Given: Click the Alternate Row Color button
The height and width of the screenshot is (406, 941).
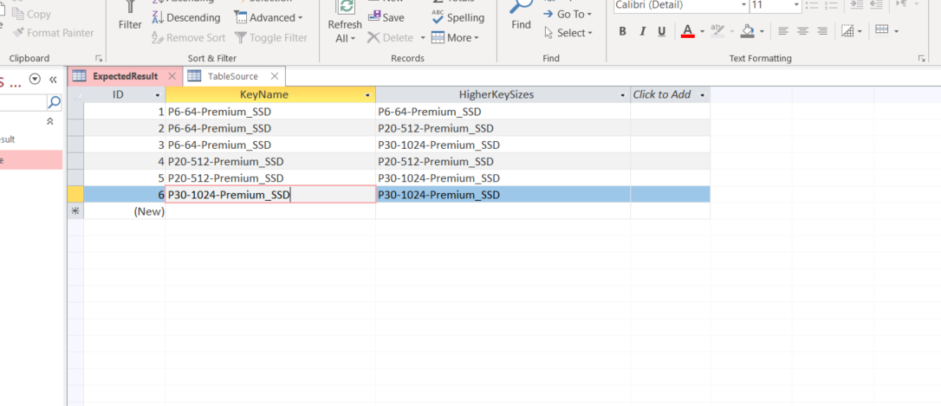Looking at the screenshot, I should coord(881,30).
